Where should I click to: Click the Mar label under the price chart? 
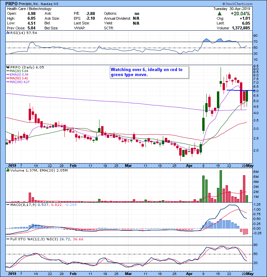pyautogui.click(x=128, y=166)
